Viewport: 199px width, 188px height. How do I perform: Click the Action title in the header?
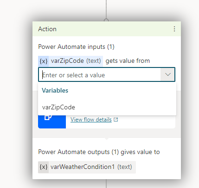pos(47,29)
